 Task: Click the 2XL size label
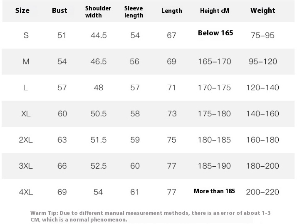26,140
